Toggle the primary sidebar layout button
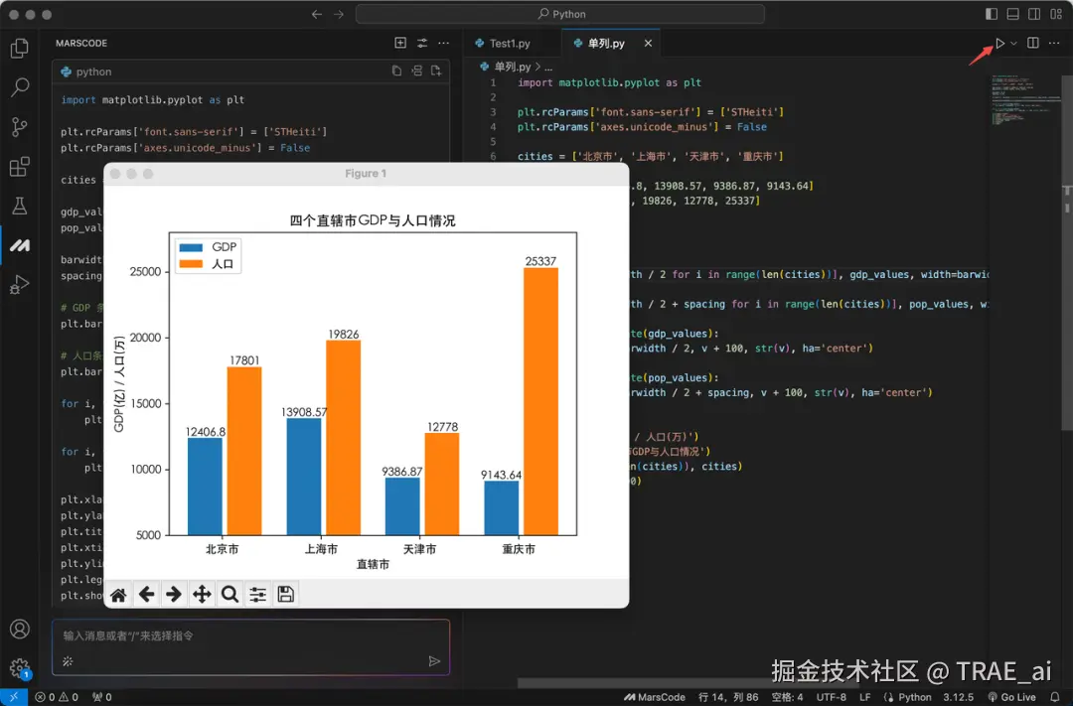The width and height of the screenshot is (1073, 706). (992, 14)
